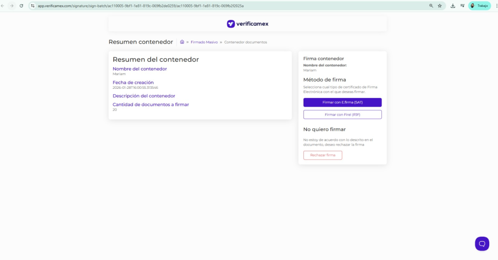Open browser downloads icon

[453, 6]
